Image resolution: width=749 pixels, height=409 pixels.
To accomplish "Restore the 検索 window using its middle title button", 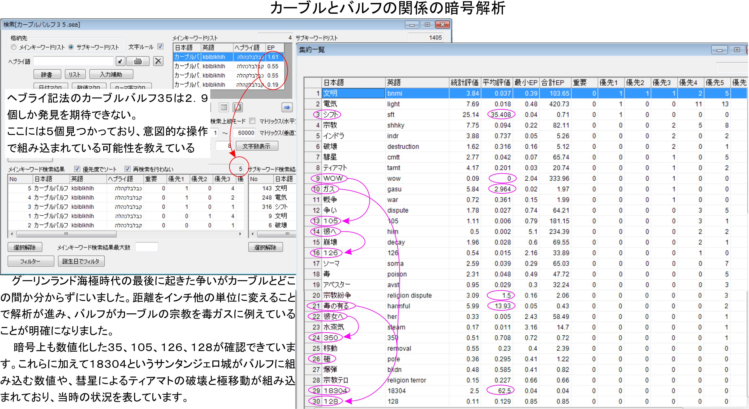I will click(x=427, y=25).
